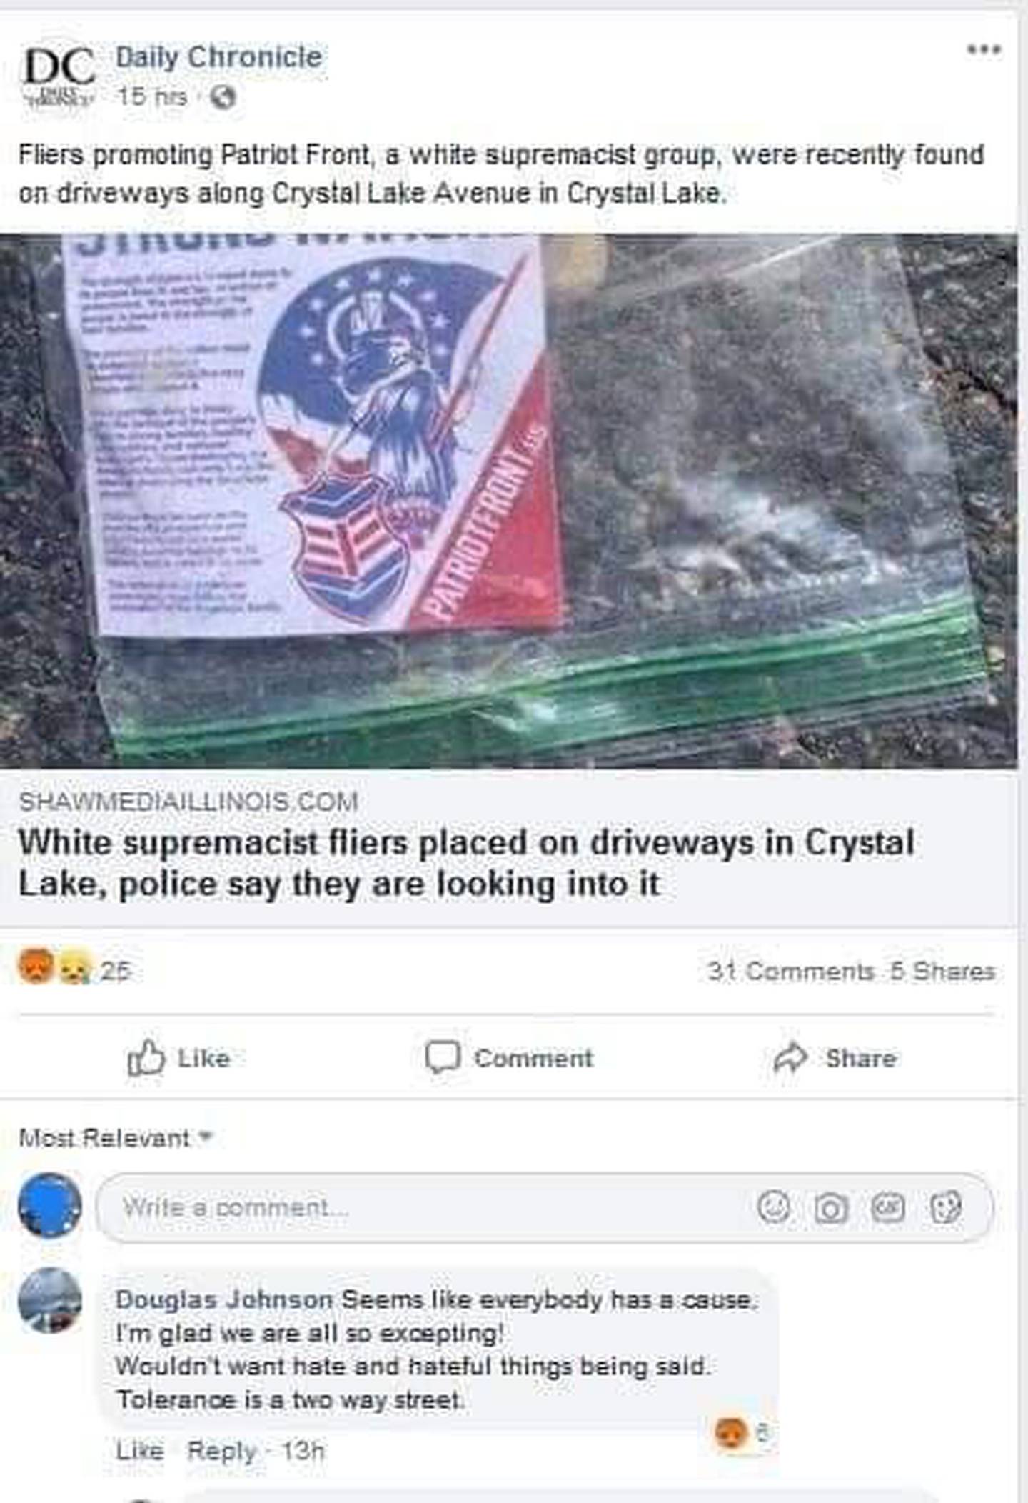The image size is (1028, 1503).
Task: Share the post using Share button
Action: click(835, 1058)
